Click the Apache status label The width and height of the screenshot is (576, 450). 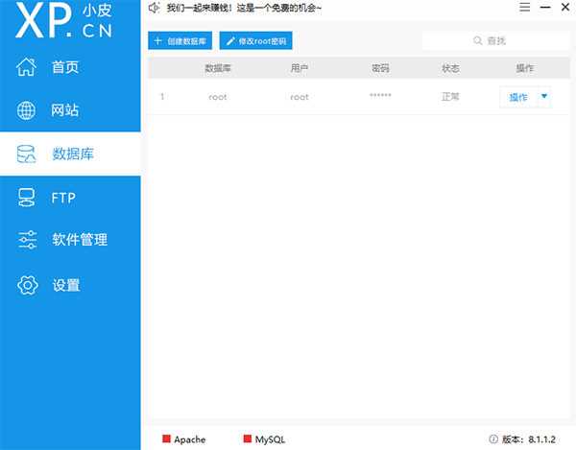[x=189, y=439]
